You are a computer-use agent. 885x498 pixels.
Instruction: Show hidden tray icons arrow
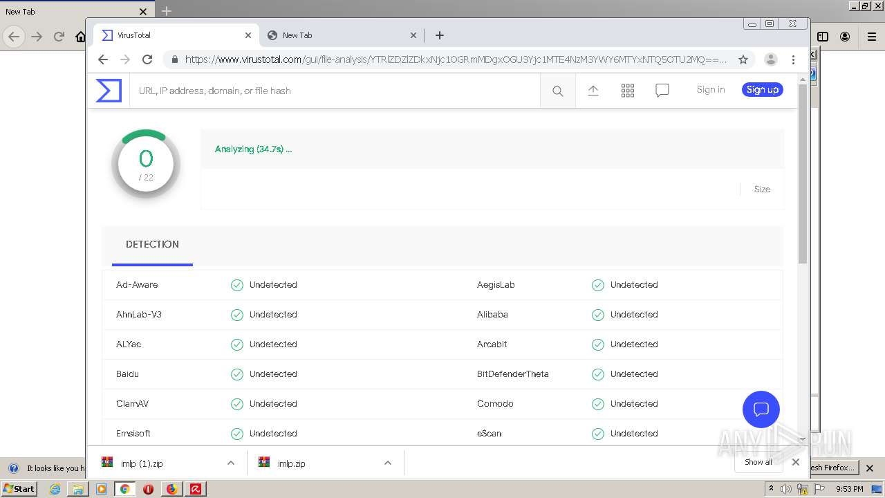[x=771, y=489]
